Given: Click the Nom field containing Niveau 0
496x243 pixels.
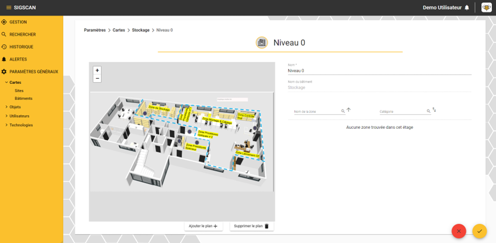Looking at the screenshot, I should tap(379, 71).
